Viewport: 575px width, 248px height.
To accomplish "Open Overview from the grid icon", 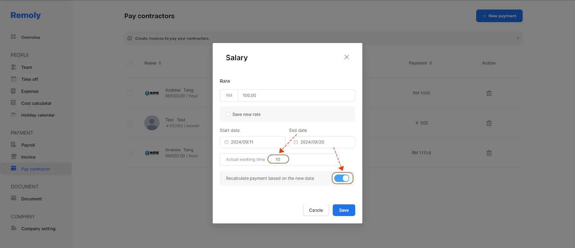I will coord(13,37).
